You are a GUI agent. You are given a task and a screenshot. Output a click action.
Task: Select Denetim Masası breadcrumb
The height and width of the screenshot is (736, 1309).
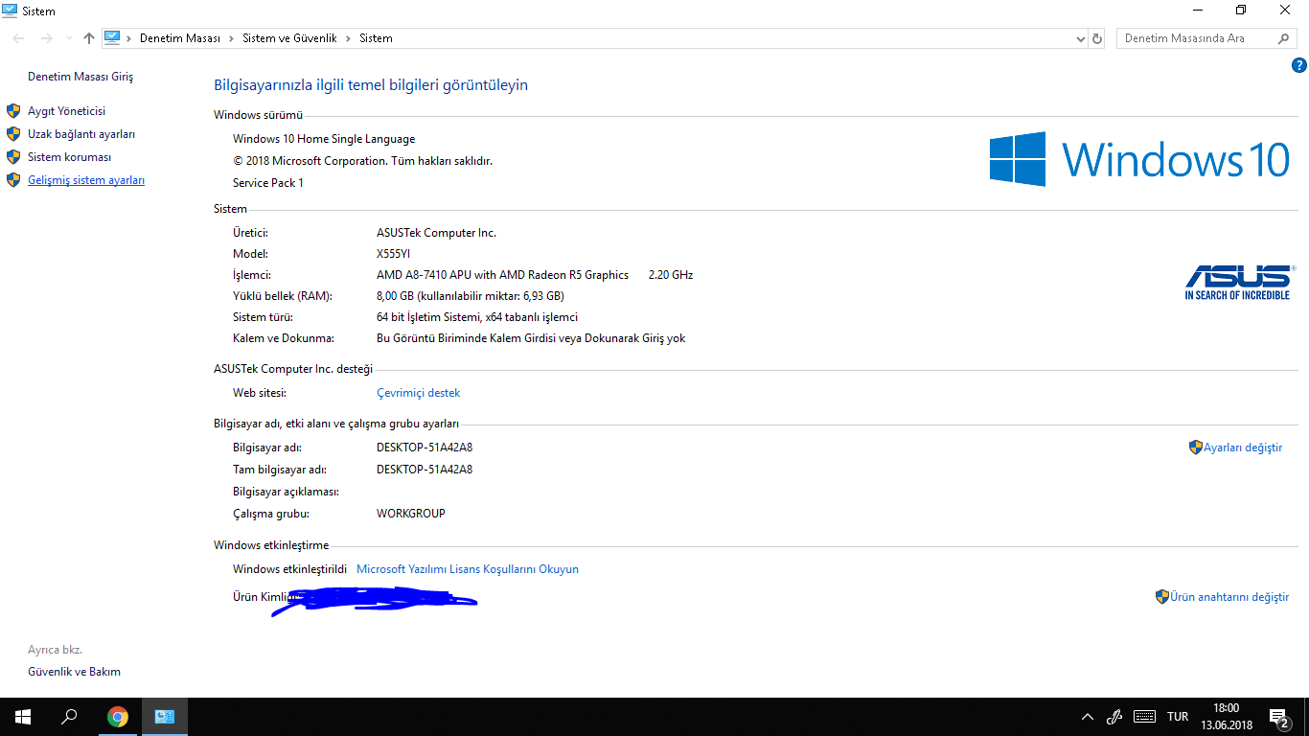pos(180,38)
